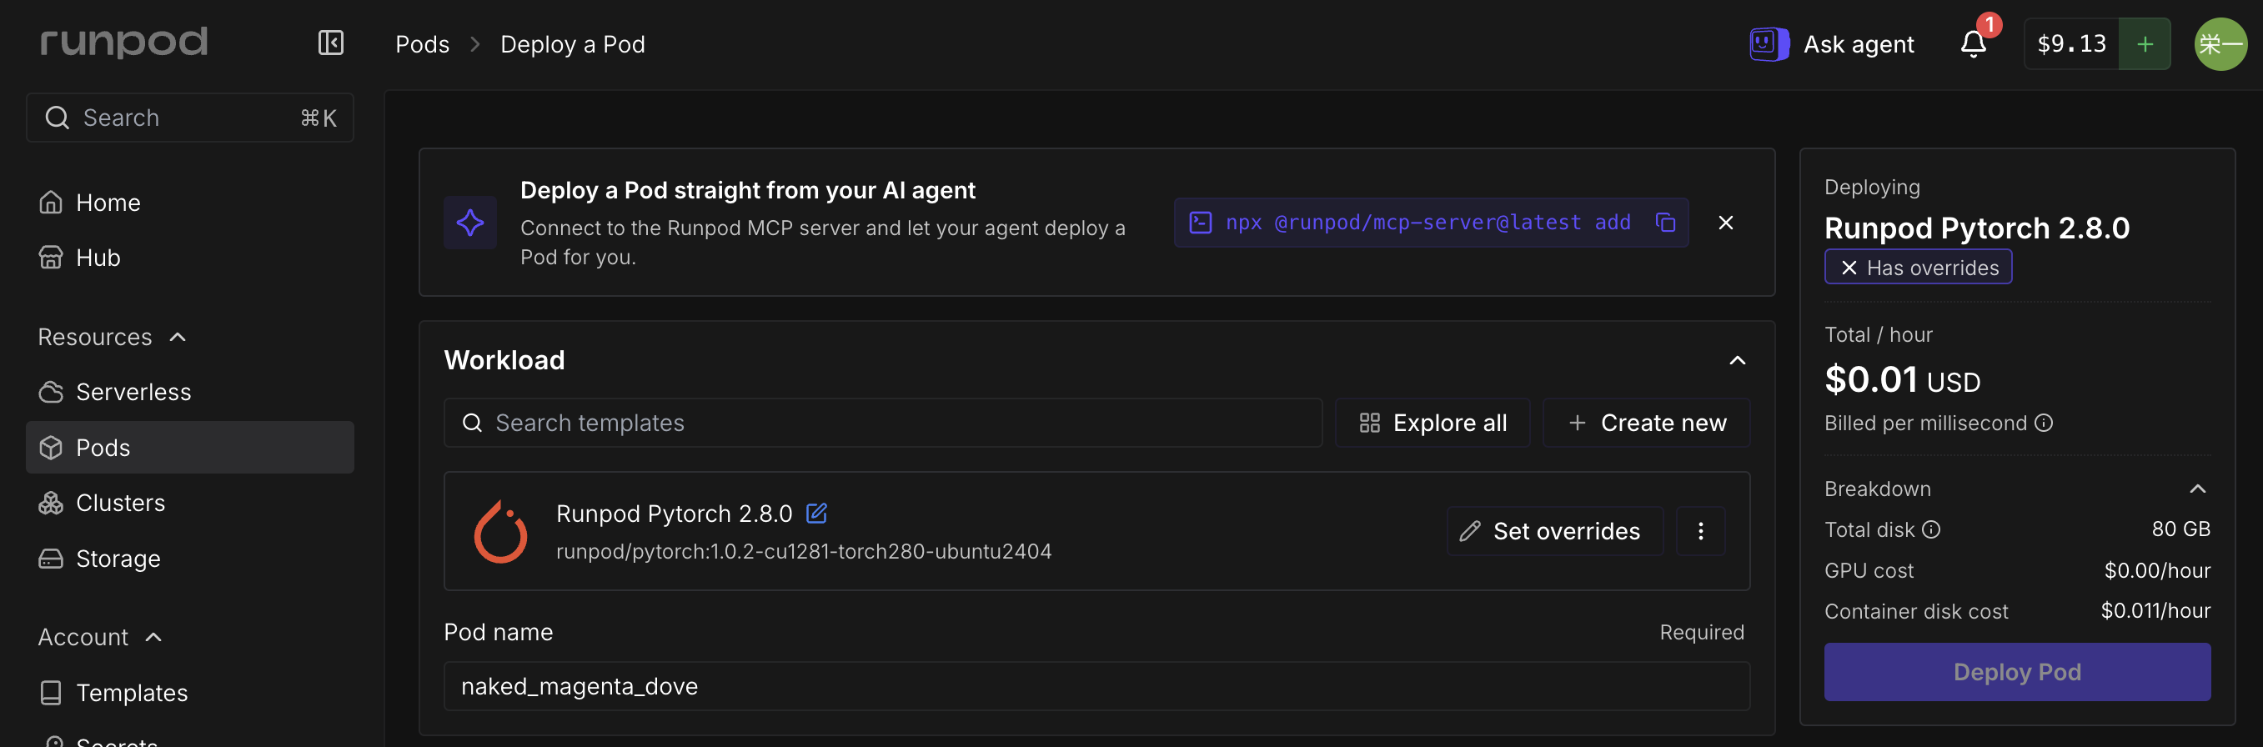Click the Deploy Pod button
2263x747 pixels.
2017,671
